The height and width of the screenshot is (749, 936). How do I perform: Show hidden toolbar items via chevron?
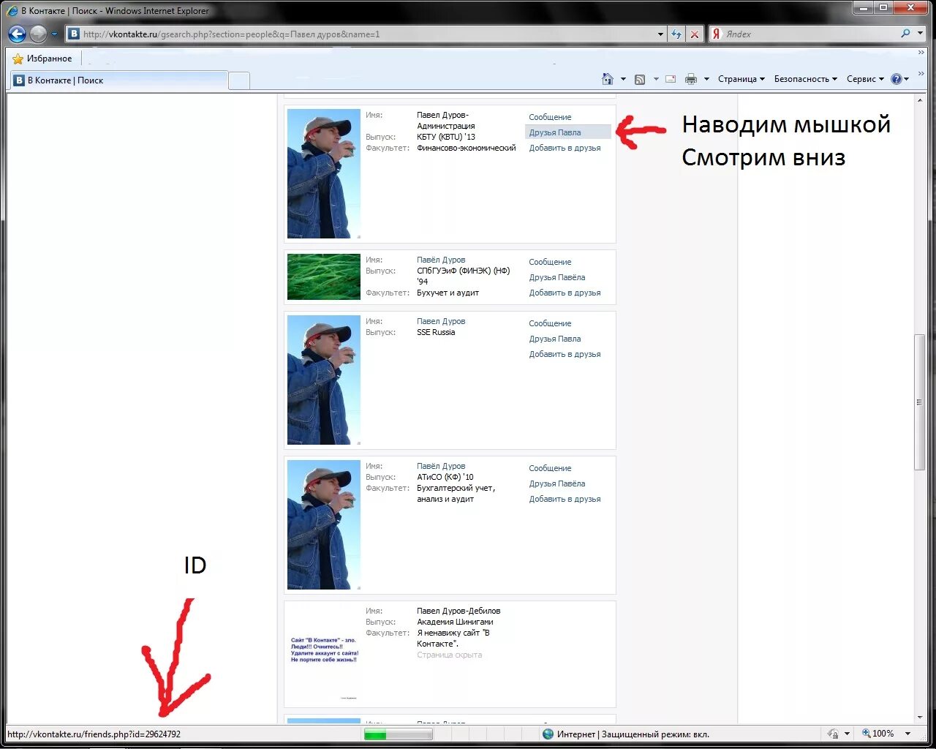click(921, 74)
